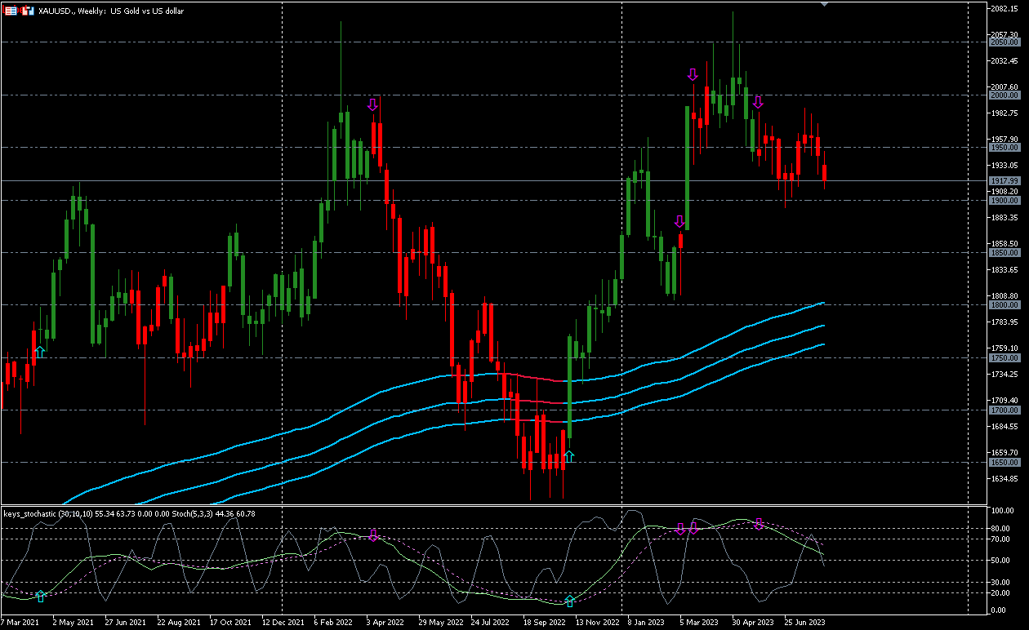
Task: Click the red-and-blue icon left of XAUUSD title
Action: (27, 11)
